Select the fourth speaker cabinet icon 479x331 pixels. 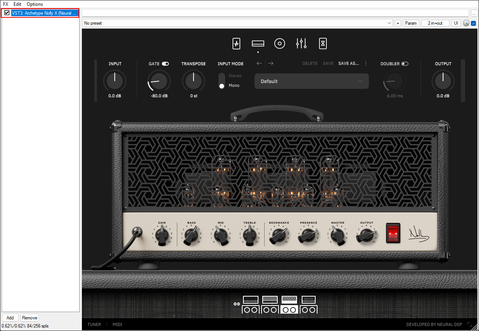[x=309, y=309]
